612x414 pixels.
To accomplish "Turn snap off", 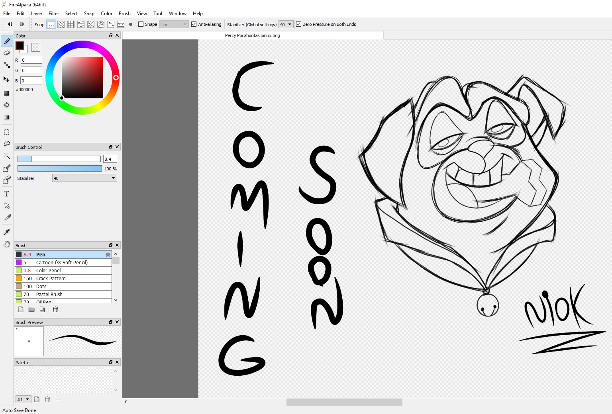I will (51, 24).
